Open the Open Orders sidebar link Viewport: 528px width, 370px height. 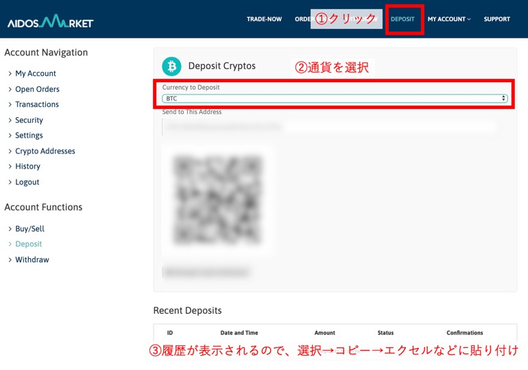pyautogui.click(x=38, y=89)
